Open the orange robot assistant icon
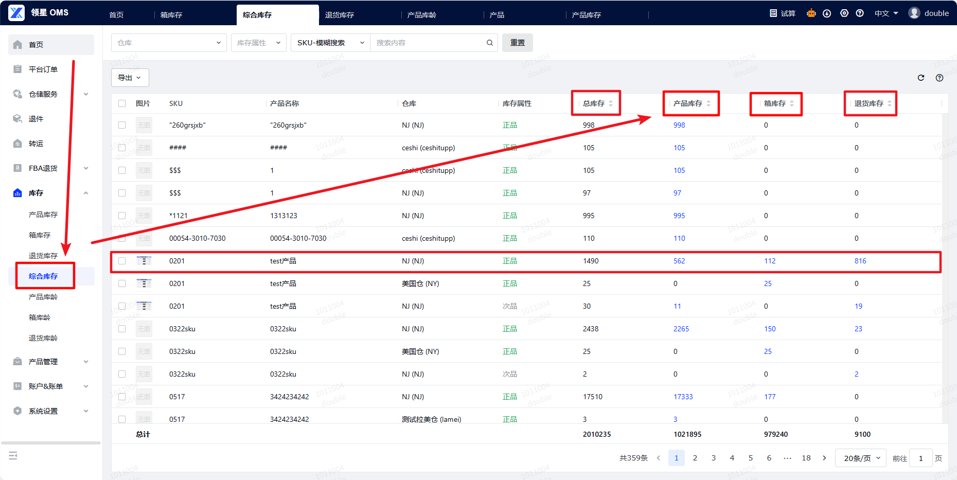This screenshot has height=480, width=957. click(811, 13)
